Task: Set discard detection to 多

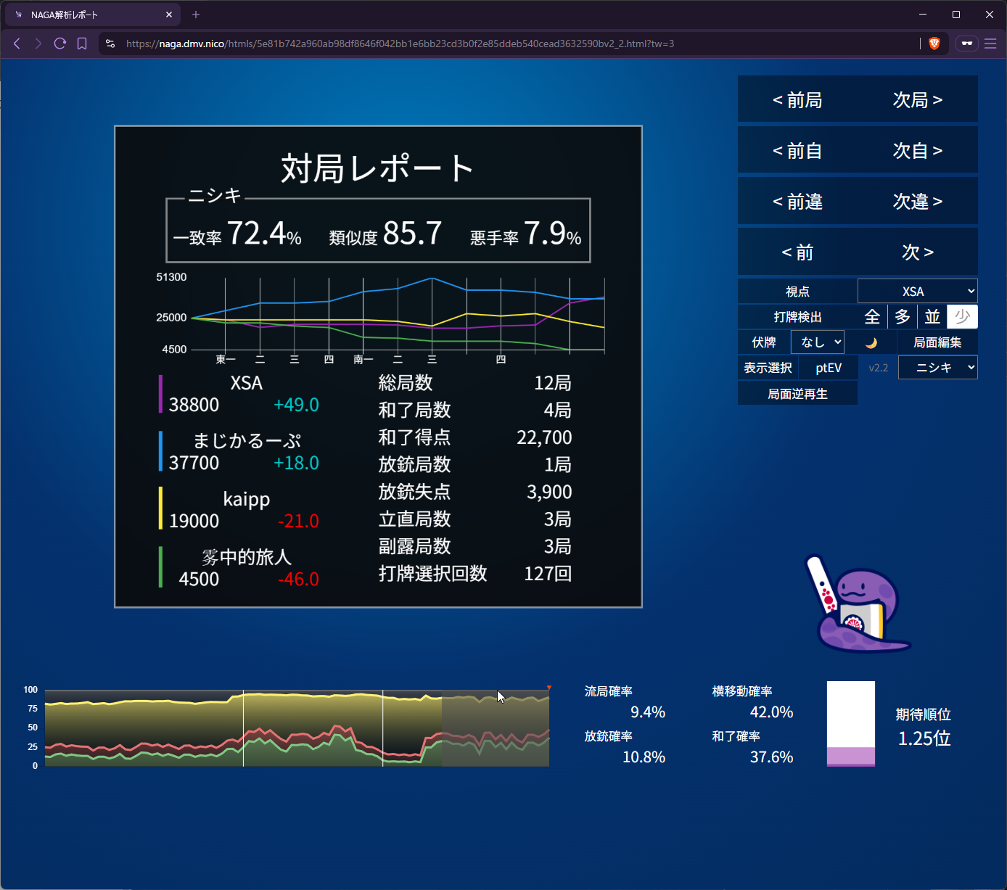Action: pos(903,317)
